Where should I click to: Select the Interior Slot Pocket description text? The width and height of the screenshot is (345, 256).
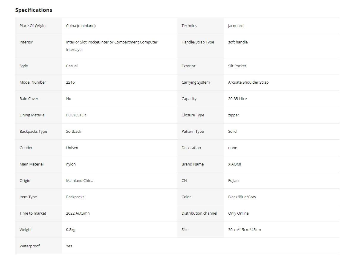[111, 46]
